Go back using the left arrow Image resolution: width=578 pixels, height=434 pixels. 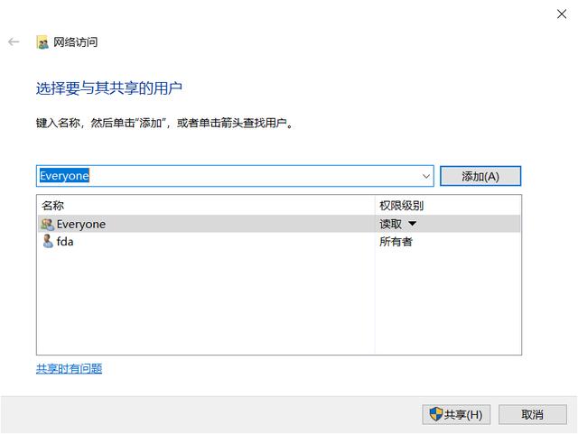[x=14, y=42]
